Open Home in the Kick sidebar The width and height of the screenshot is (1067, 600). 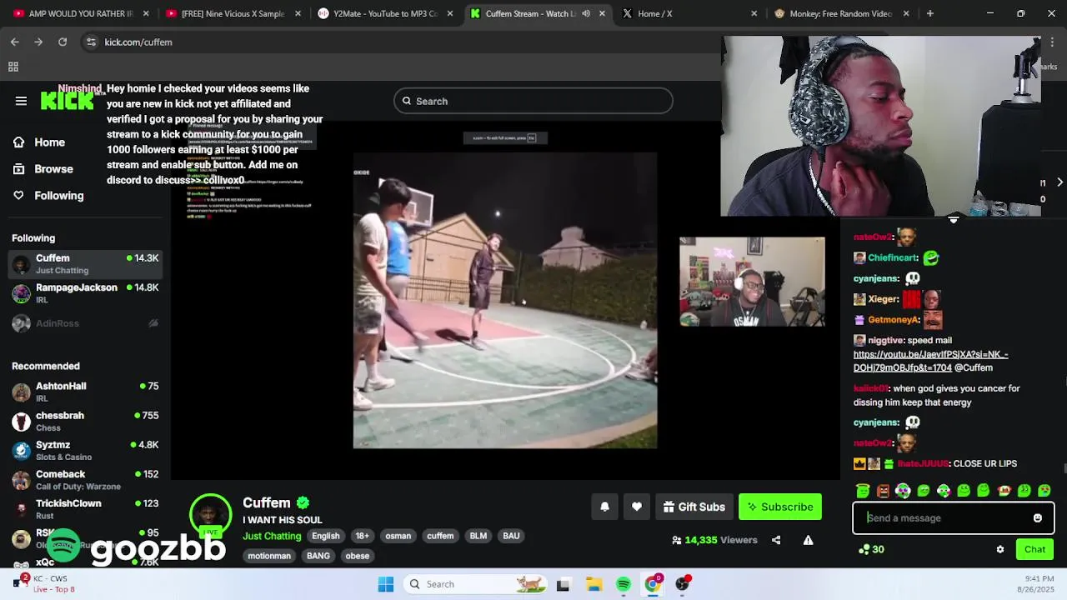[x=50, y=142]
